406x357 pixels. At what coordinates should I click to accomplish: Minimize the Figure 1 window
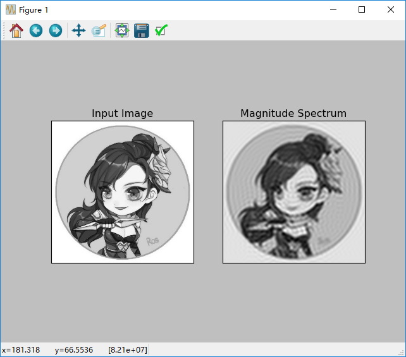pos(333,10)
